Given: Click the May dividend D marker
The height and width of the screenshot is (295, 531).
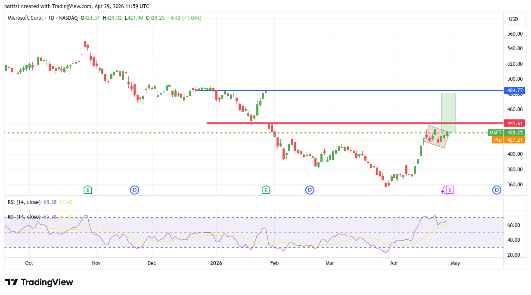Looking at the screenshot, I should [497, 190].
